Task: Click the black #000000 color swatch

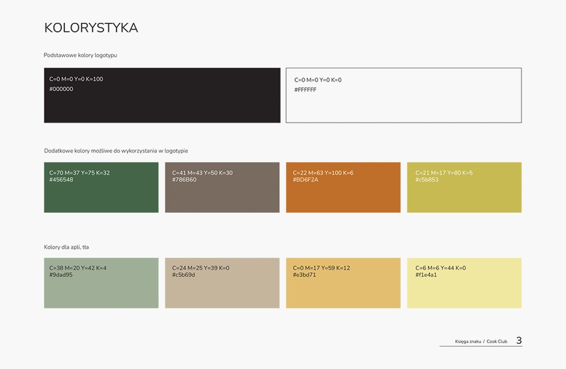Action: coord(162,102)
